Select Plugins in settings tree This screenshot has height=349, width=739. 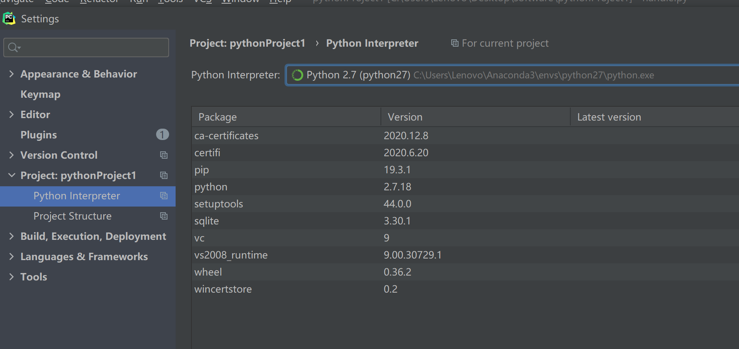[x=39, y=135]
